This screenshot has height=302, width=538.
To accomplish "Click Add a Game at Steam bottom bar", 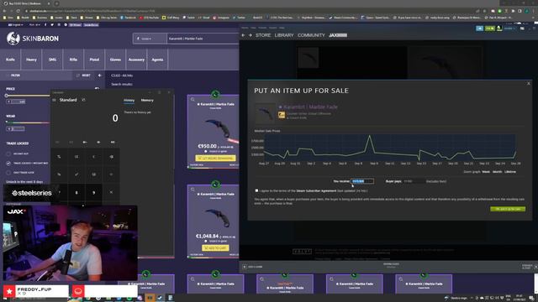I will click(x=253, y=267).
